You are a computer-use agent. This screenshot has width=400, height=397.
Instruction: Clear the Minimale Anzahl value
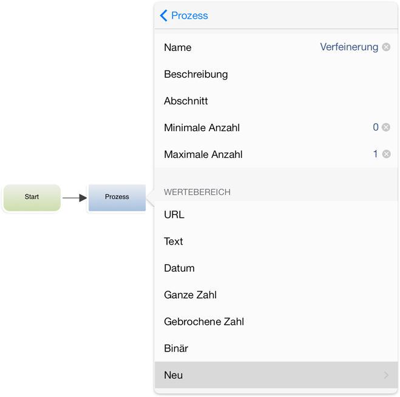pos(386,127)
